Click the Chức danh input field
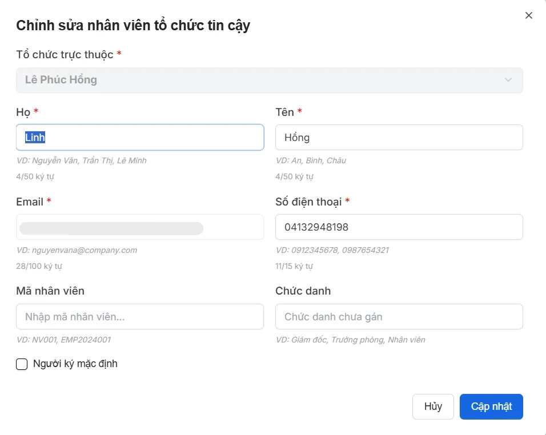The height and width of the screenshot is (435, 546). [399, 317]
